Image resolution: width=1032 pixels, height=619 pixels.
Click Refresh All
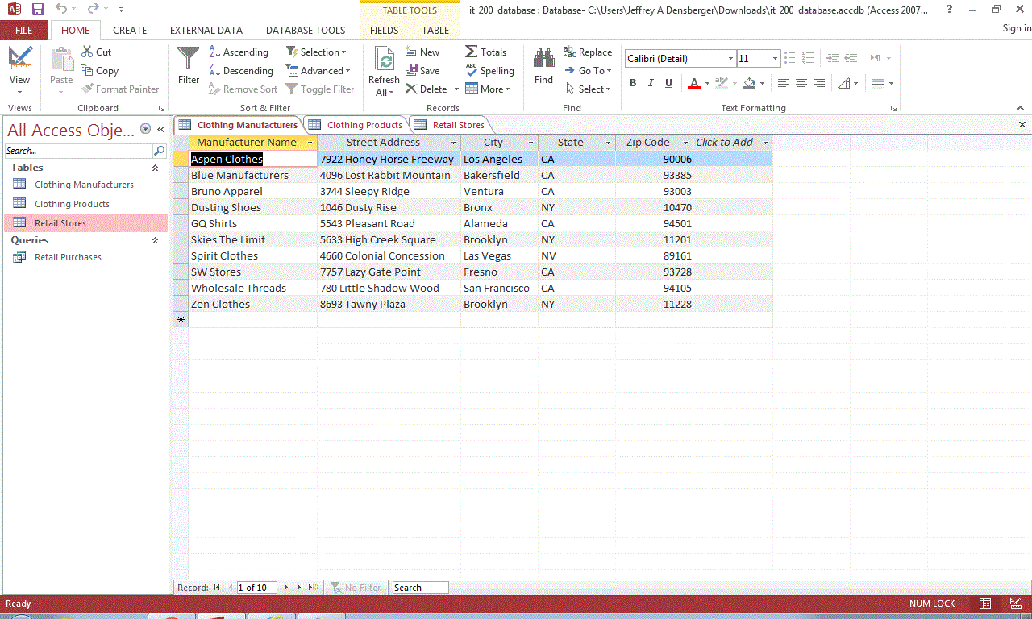click(384, 69)
